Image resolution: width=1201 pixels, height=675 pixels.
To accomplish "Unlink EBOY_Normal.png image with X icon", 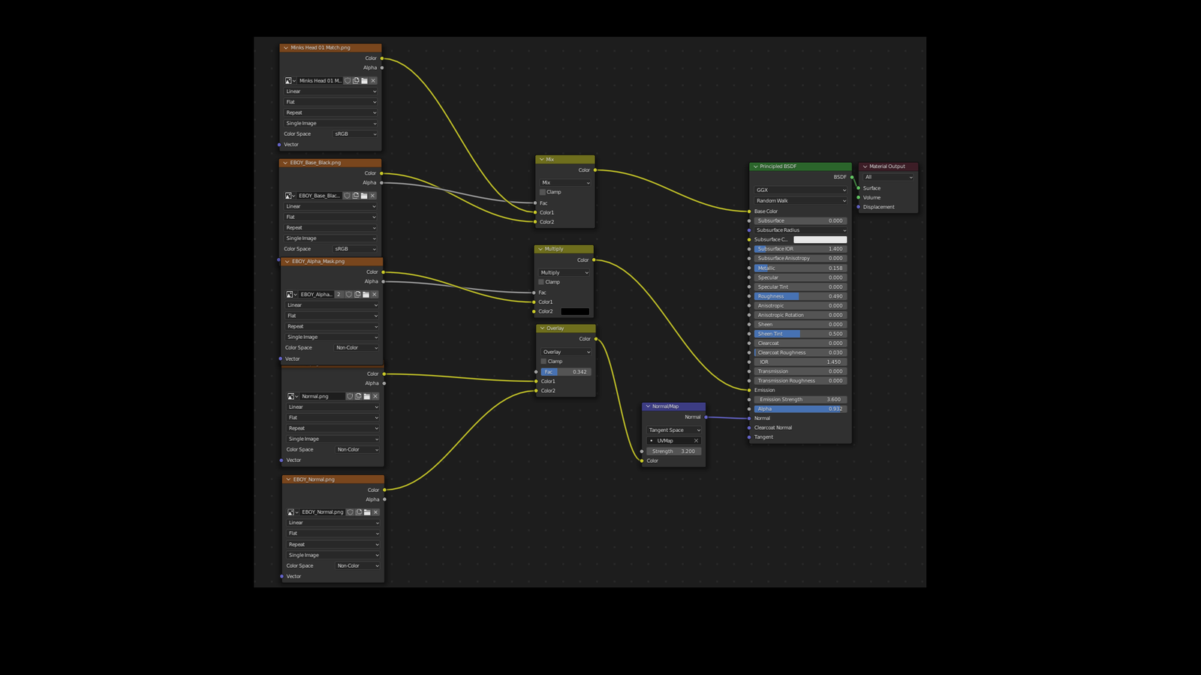I will (376, 512).
